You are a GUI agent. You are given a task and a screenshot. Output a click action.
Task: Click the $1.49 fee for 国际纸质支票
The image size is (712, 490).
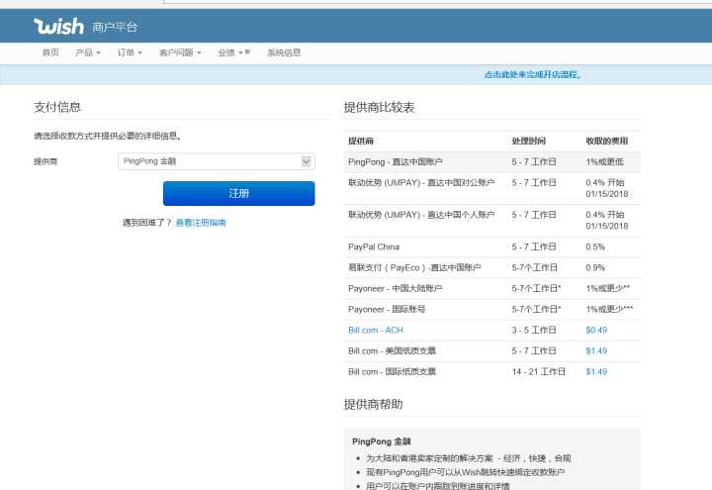[596, 371]
